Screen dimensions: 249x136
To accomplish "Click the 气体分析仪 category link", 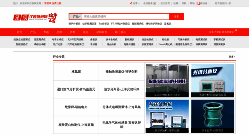I will [184, 40].
